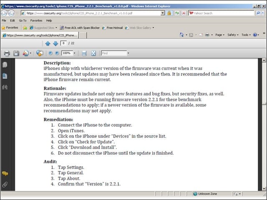Go back with the browser Back arrow
267x200 pixels.
[4, 13]
